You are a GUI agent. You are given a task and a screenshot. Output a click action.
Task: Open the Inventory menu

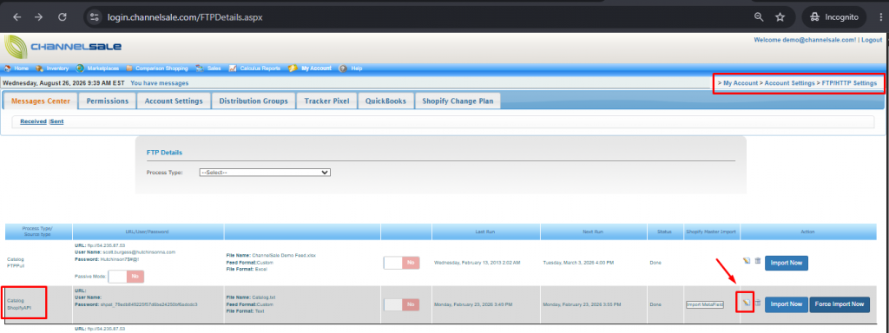(x=58, y=69)
